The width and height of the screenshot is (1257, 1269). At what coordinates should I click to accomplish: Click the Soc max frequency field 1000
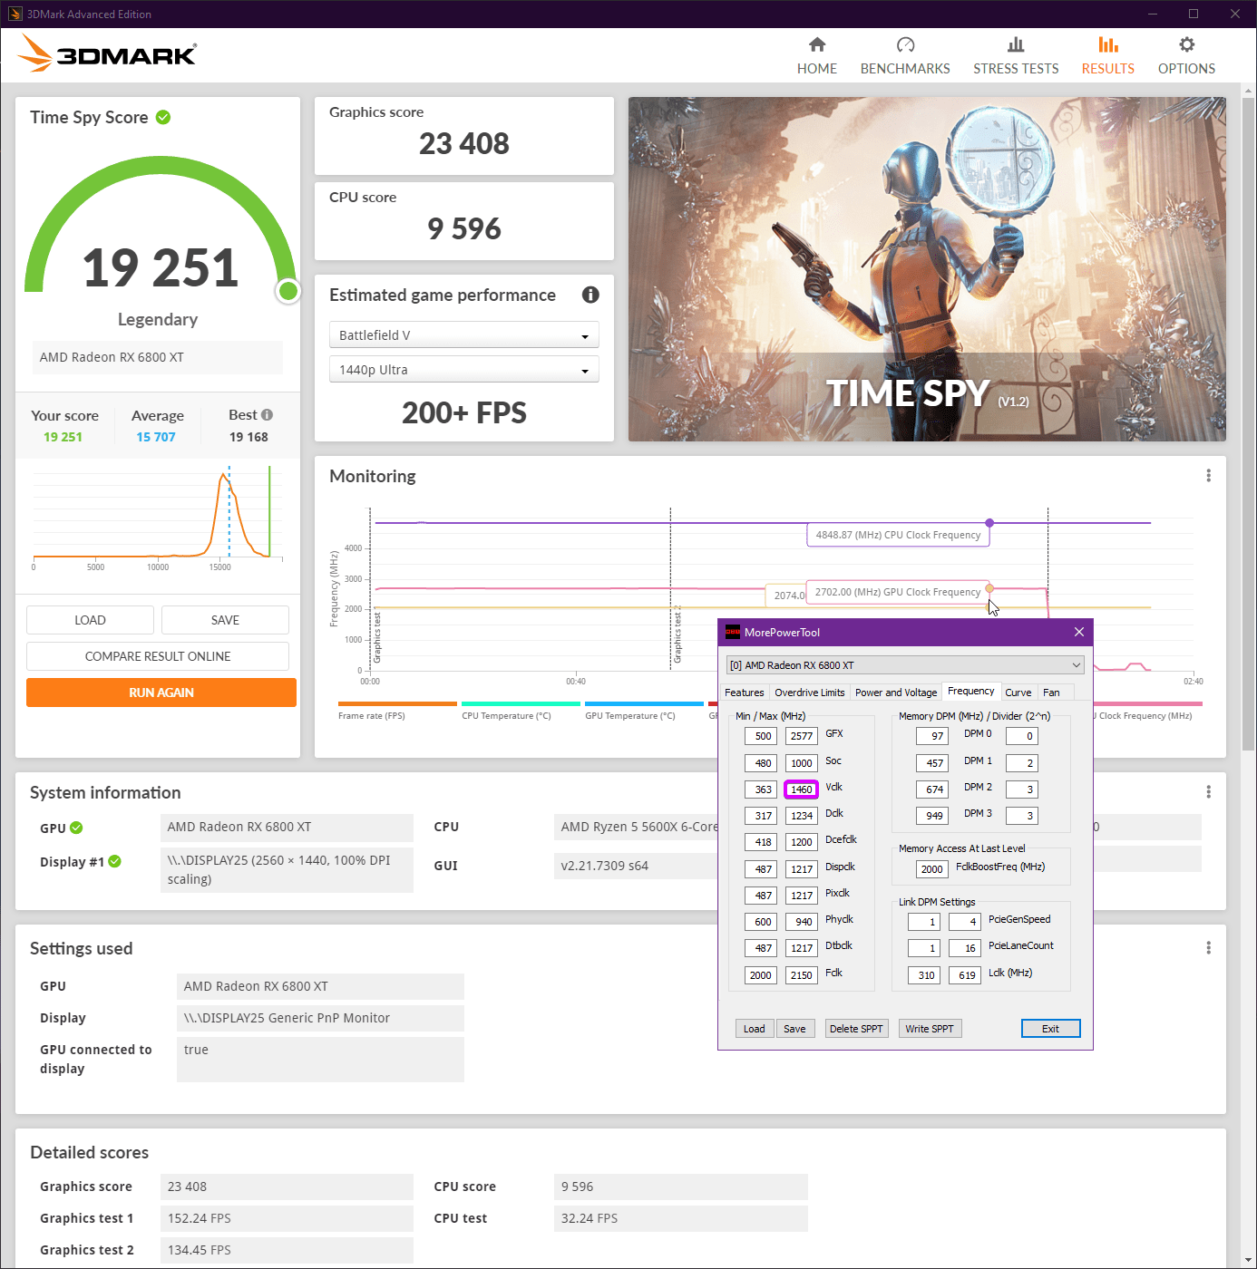coord(802,763)
